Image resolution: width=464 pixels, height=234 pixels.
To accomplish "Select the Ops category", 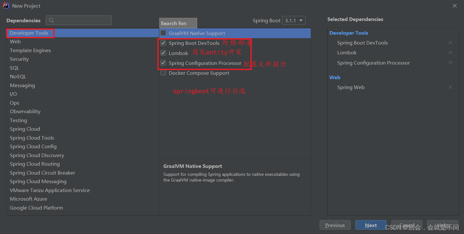I will (x=82, y=103).
